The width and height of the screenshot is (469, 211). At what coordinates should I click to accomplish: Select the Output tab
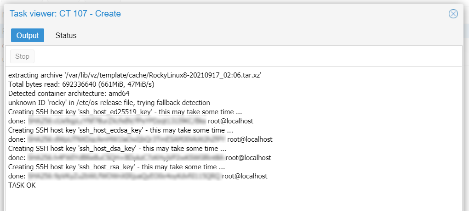click(28, 35)
